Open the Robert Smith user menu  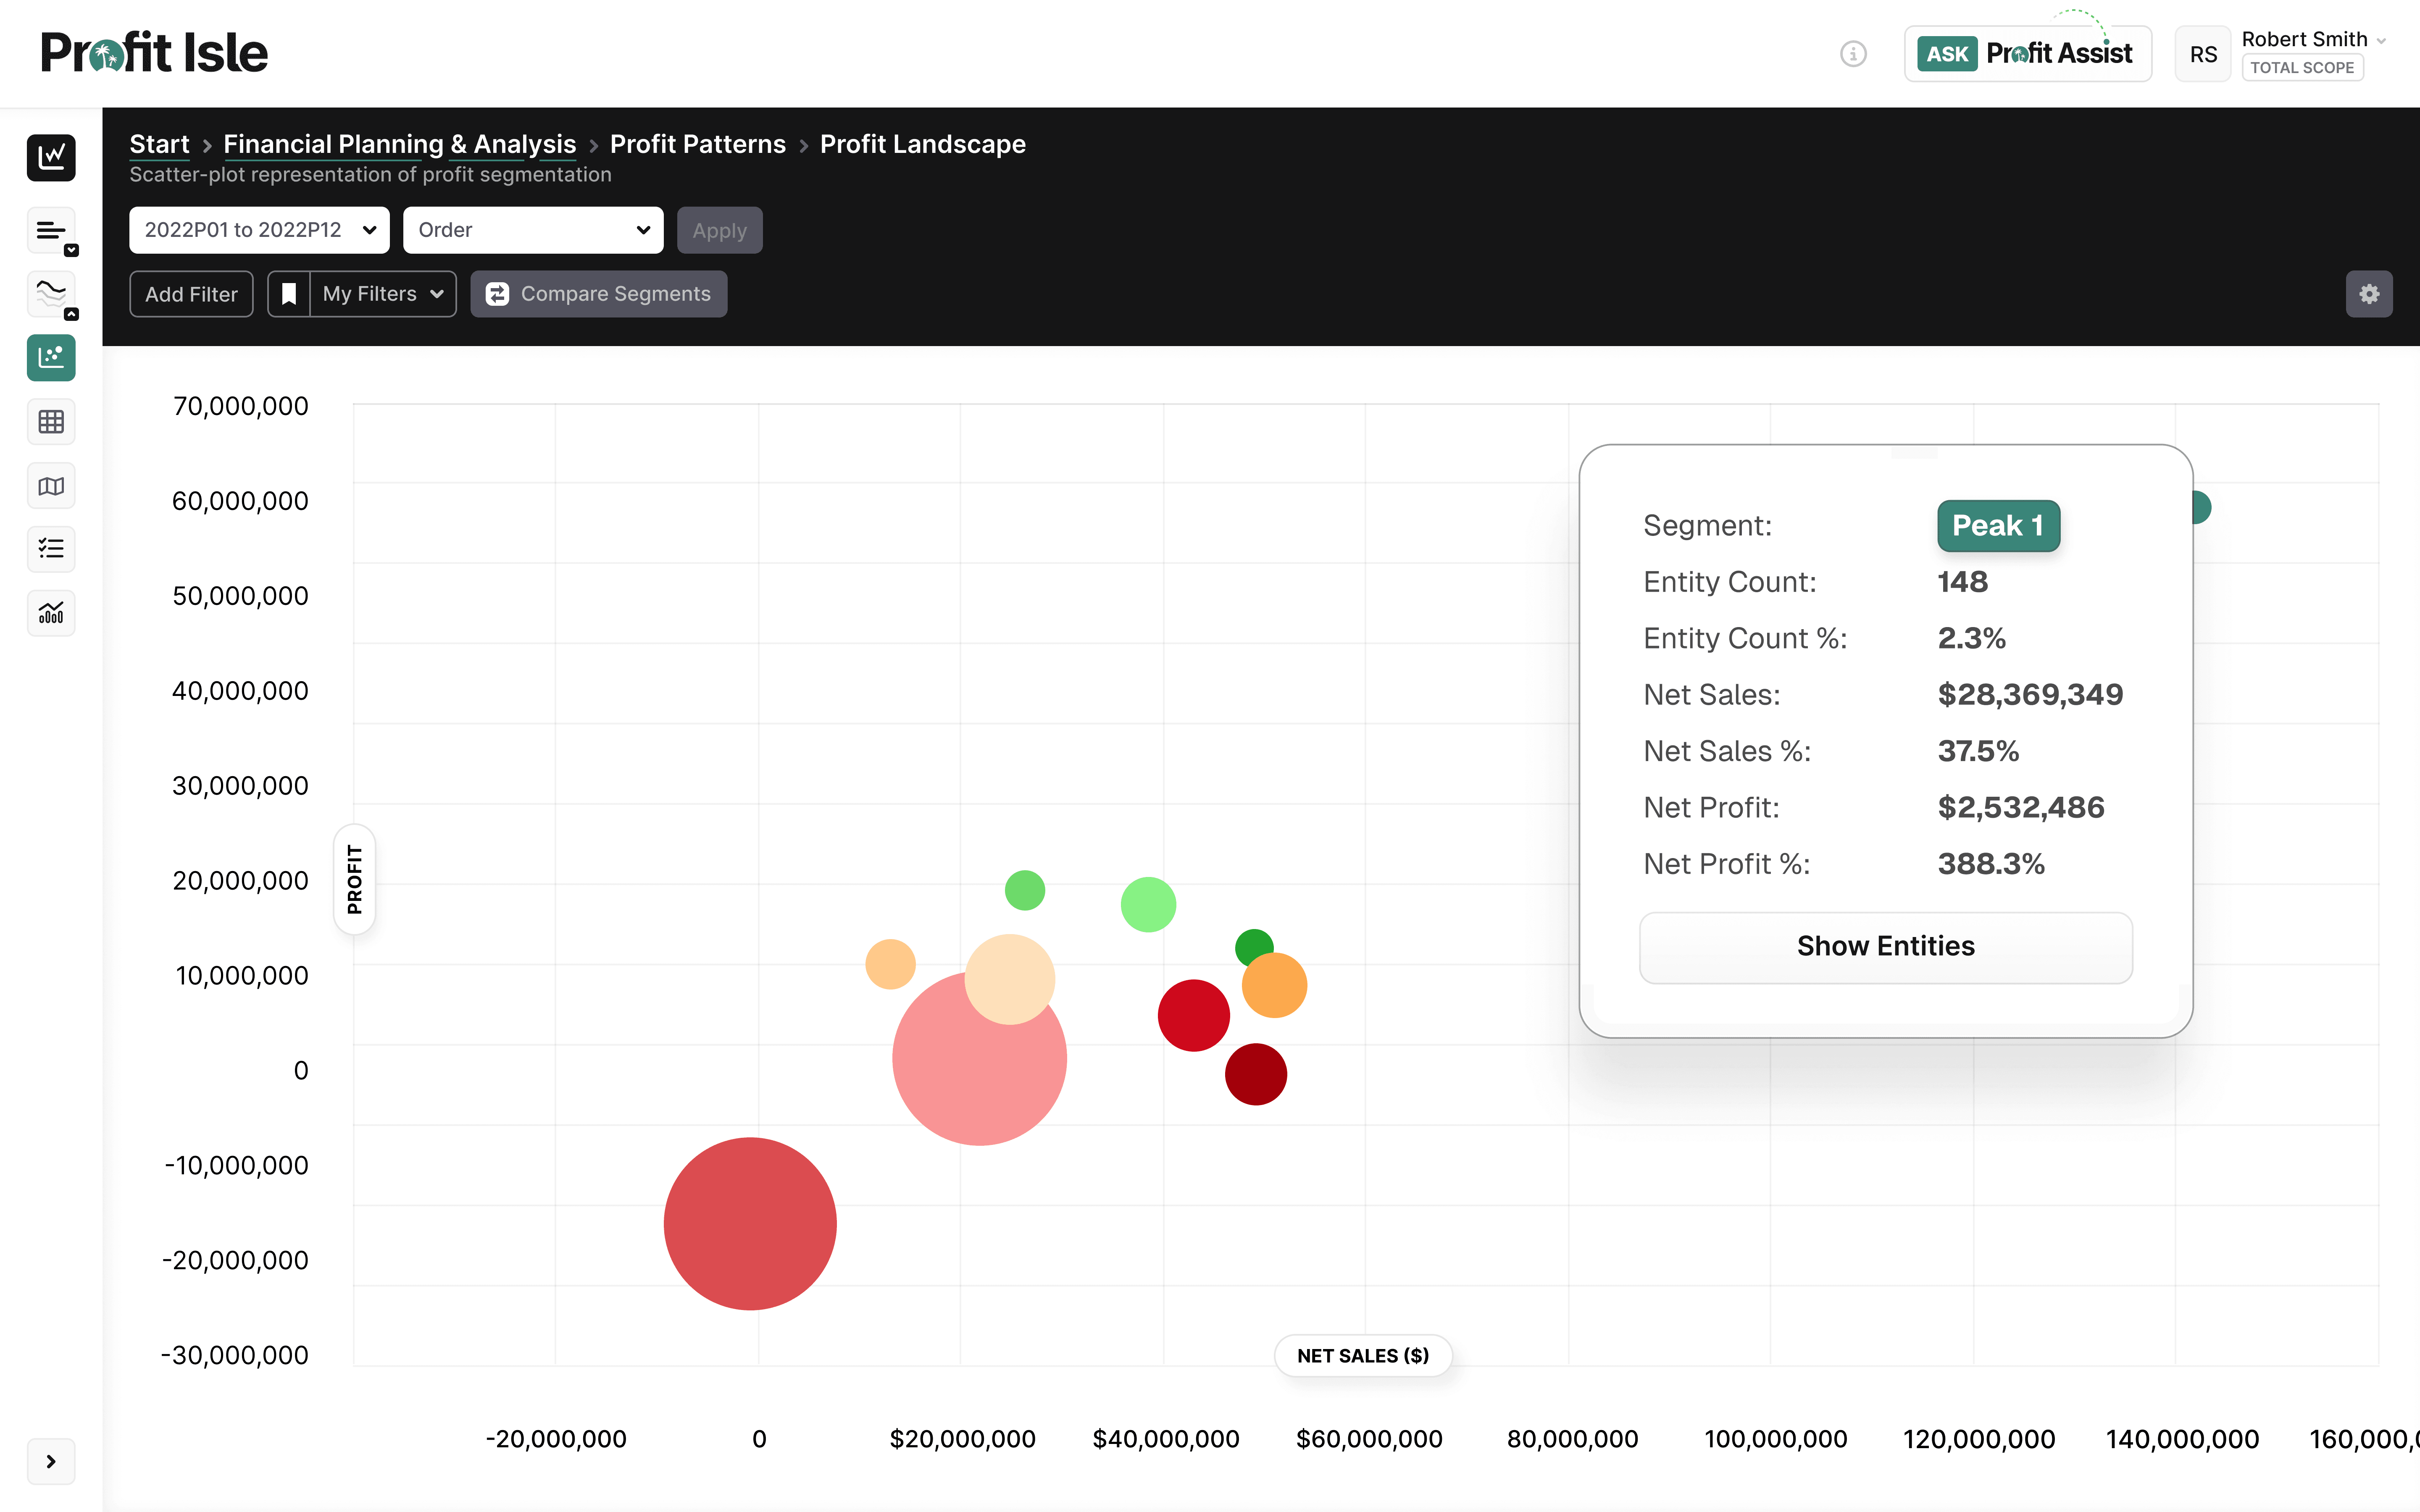click(2312, 40)
